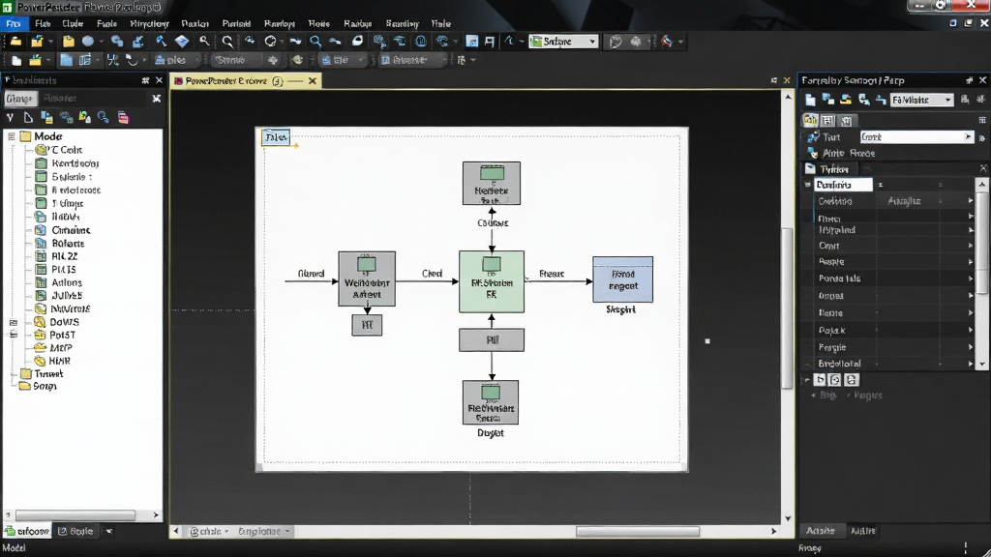This screenshot has height=557, width=991.
Task: Click the Fales tag on the canvas
Action: point(276,137)
